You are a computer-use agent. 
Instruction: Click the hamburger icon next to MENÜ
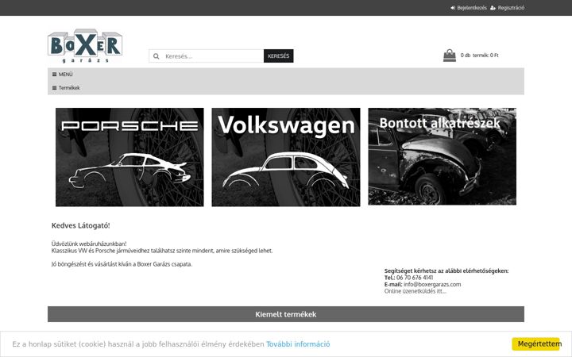coord(54,75)
